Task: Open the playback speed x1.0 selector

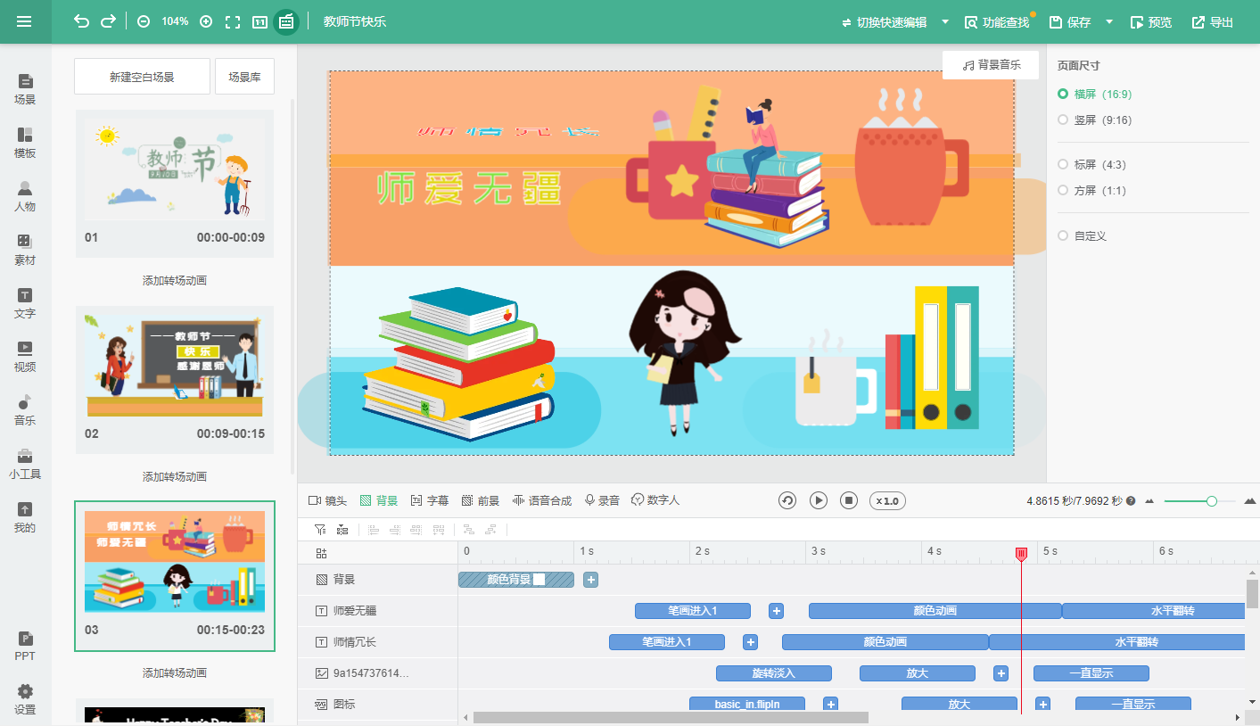Action: (887, 500)
